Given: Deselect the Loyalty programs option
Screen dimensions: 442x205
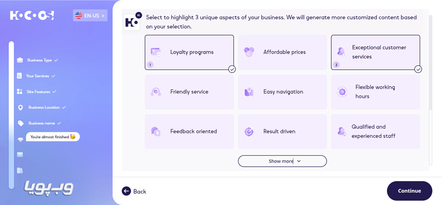Looking at the screenshot, I should [189, 52].
